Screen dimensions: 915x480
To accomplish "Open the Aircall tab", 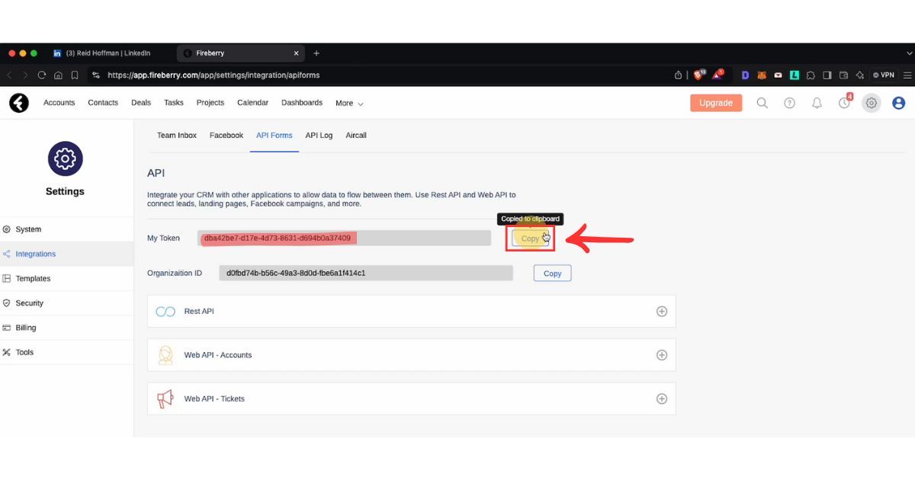I will (356, 136).
